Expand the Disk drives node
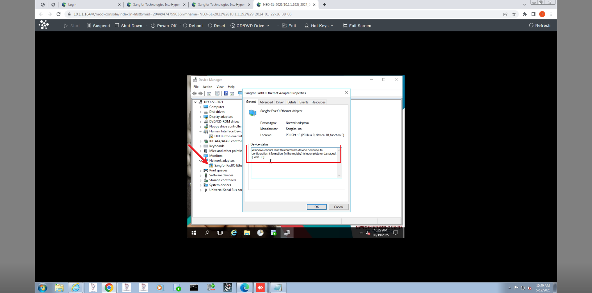The height and width of the screenshot is (293, 592). 200,112
